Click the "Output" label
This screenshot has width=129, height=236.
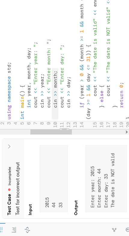point(76,207)
